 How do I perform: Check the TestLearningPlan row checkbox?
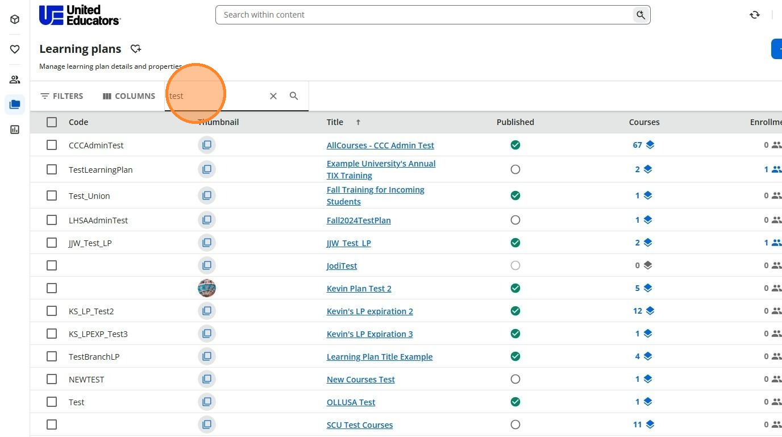click(x=52, y=169)
